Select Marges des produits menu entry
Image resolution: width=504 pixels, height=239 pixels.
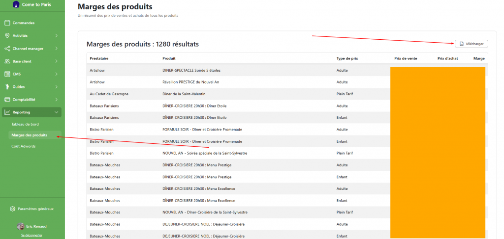click(x=30, y=135)
